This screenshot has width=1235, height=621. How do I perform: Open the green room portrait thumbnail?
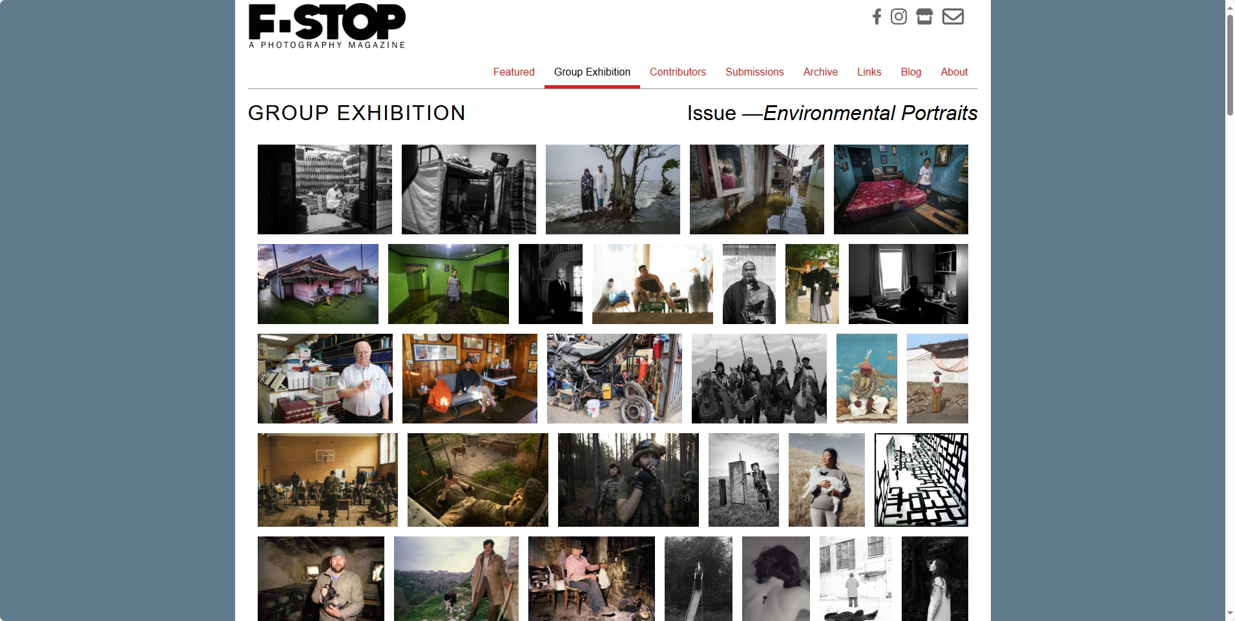coord(448,284)
